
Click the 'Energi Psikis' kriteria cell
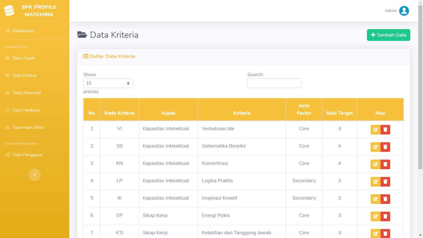(x=242, y=216)
